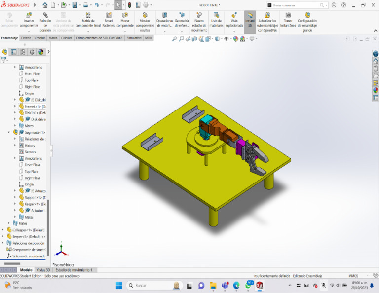Expand Relaciones de posición node
The image size is (379, 293).
coord(2,243)
